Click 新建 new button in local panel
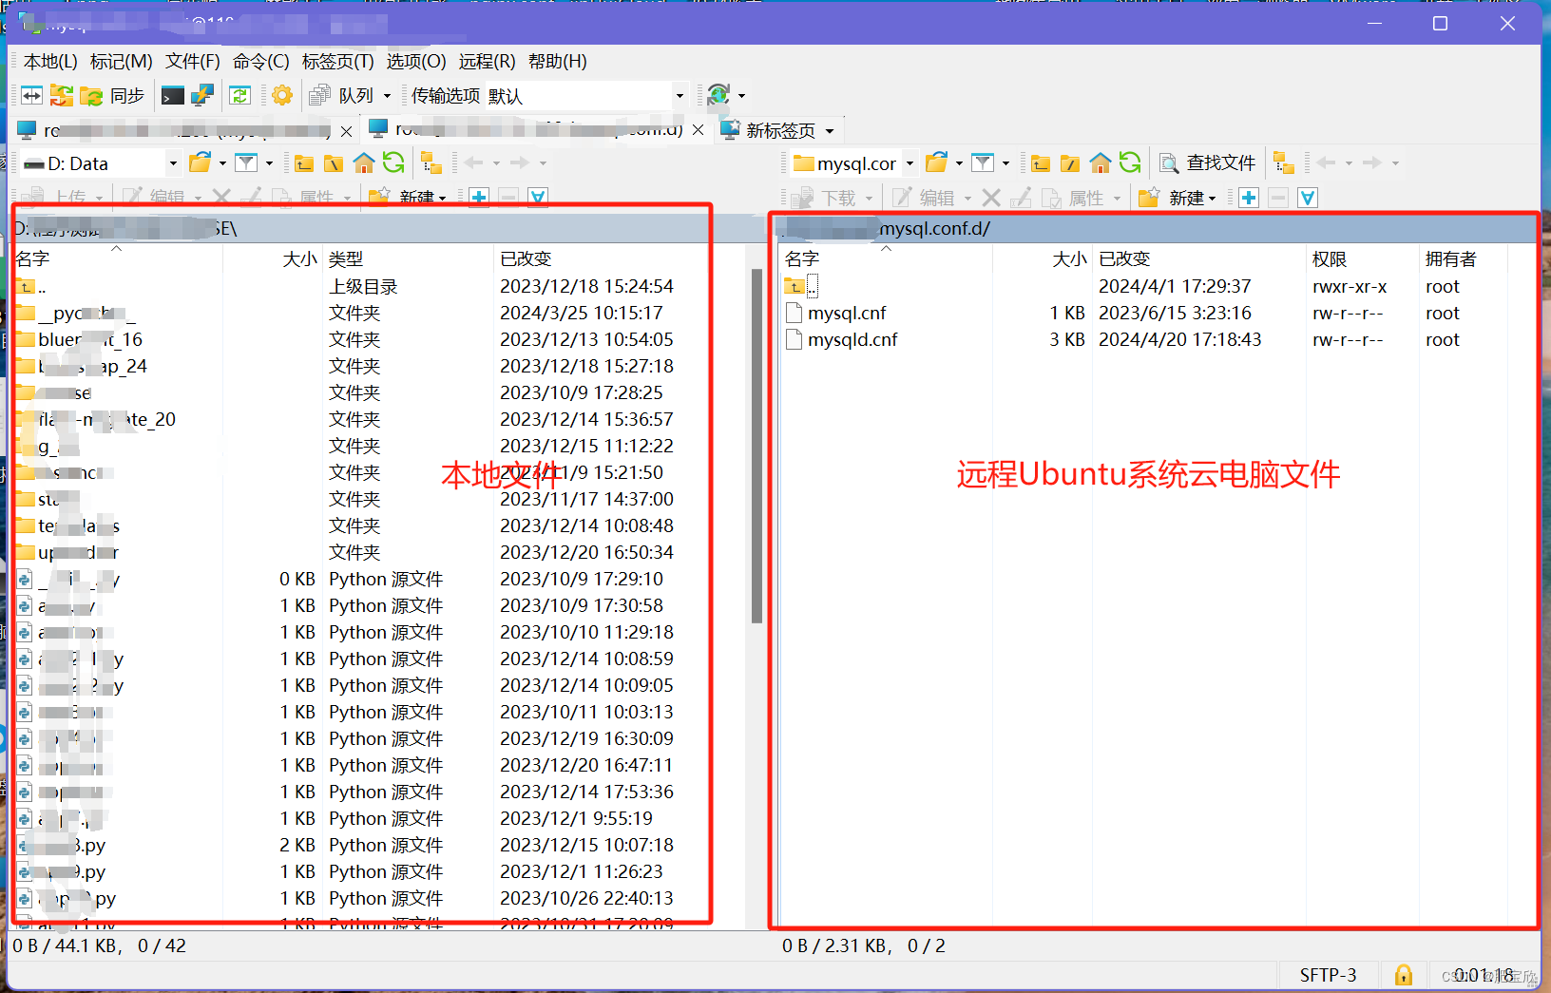This screenshot has width=1551, height=993. pos(408,197)
